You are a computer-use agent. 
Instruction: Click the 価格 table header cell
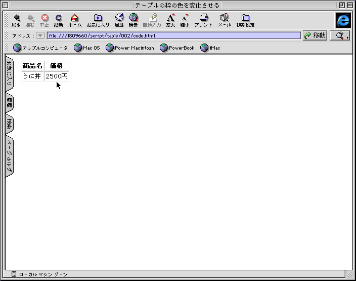(57, 66)
